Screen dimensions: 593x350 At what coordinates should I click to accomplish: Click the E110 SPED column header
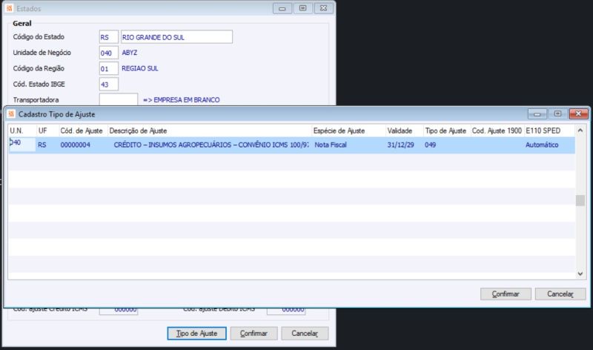pos(549,131)
